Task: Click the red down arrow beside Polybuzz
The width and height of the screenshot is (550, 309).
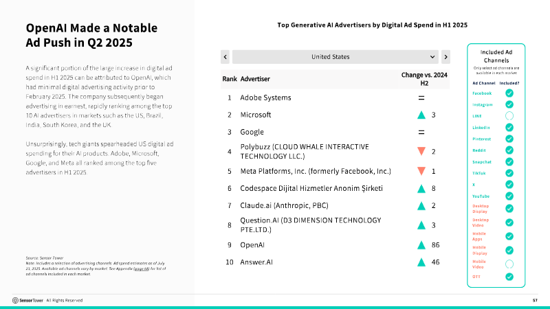Action: click(421, 151)
